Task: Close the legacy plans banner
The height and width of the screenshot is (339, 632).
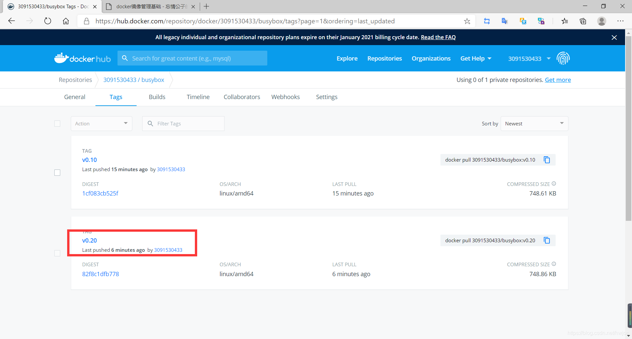Action: tap(614, 38)
